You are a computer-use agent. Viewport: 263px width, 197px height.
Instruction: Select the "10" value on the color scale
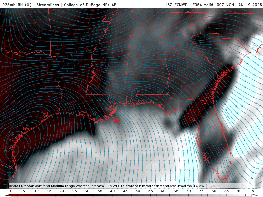[36, 191]
